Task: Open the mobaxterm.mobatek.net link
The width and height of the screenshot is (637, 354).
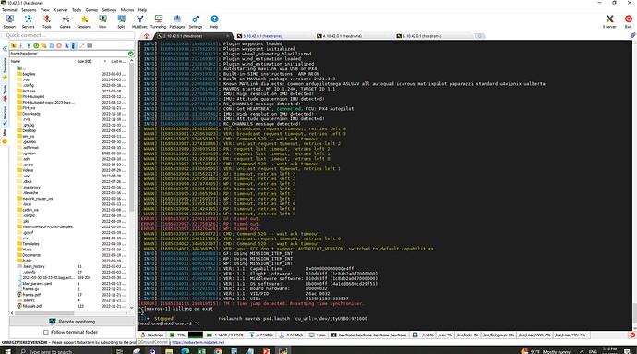Action: click(198, 342)
